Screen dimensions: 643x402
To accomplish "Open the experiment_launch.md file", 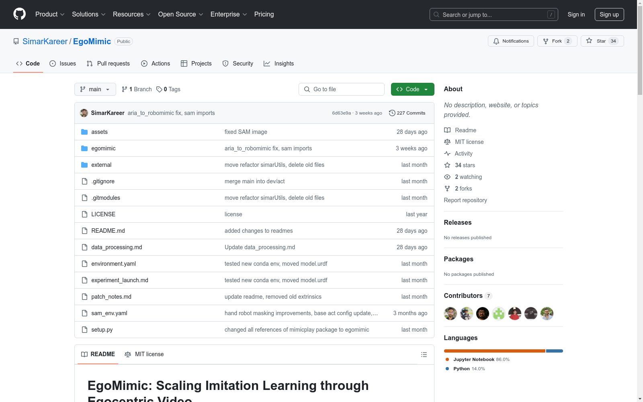I will pos(120,280).
